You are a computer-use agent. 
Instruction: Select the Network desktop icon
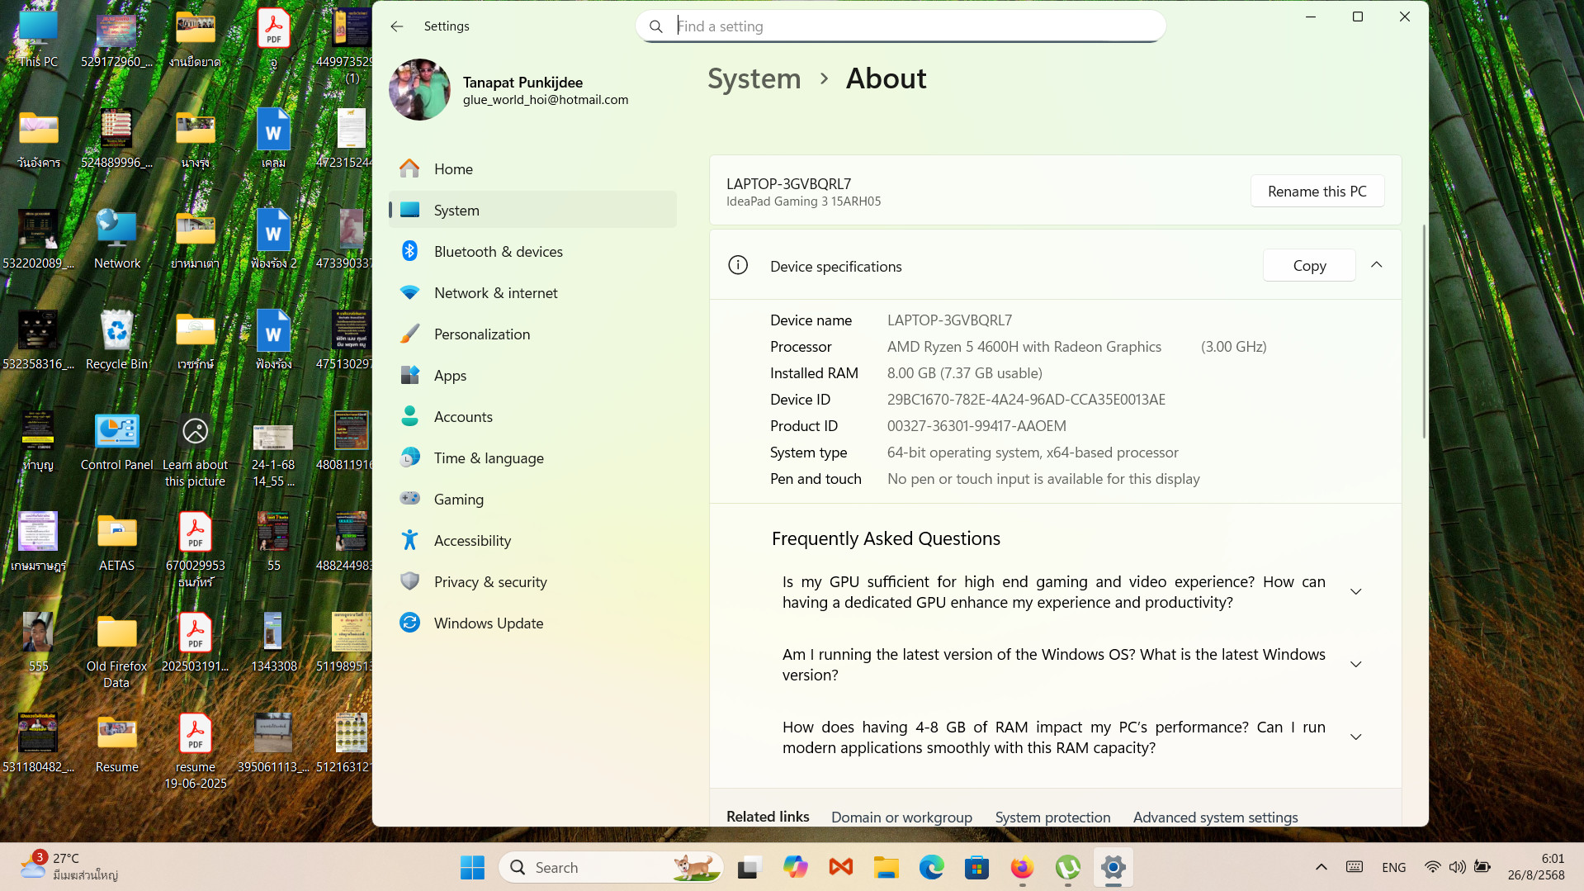116,239
